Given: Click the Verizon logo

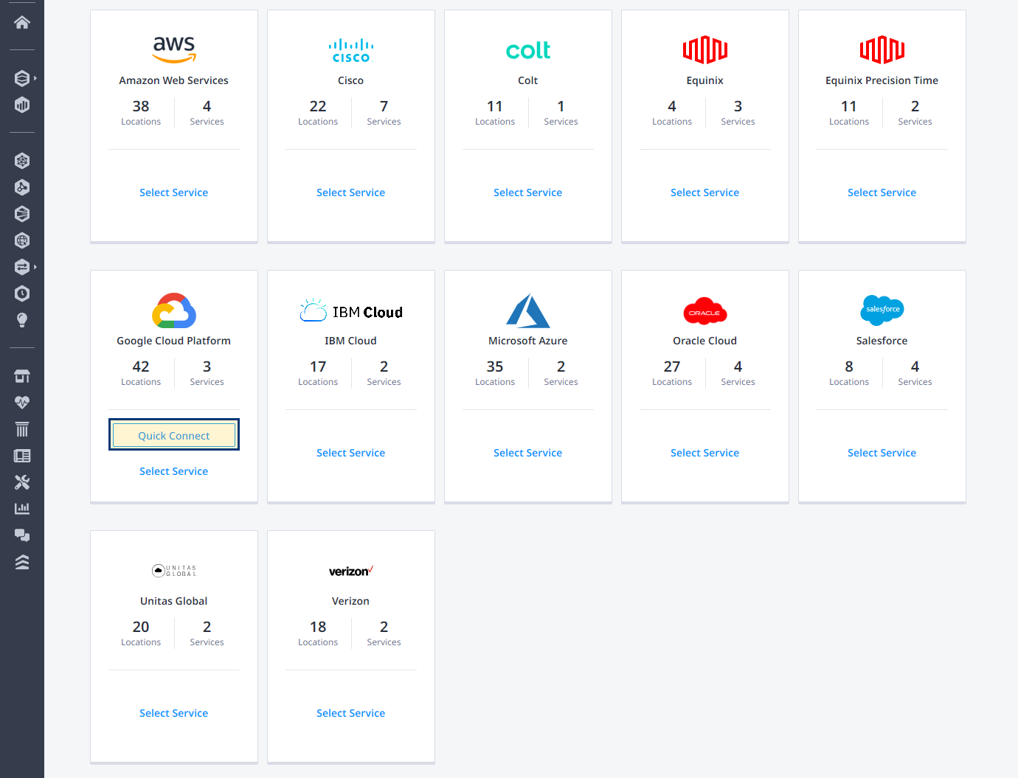Looking at the screenshot, I should [351, 571].
